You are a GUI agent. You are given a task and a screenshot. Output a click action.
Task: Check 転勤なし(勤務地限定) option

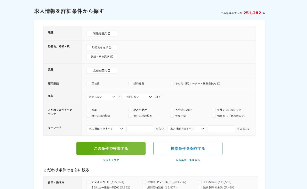[x=214, y=116]
